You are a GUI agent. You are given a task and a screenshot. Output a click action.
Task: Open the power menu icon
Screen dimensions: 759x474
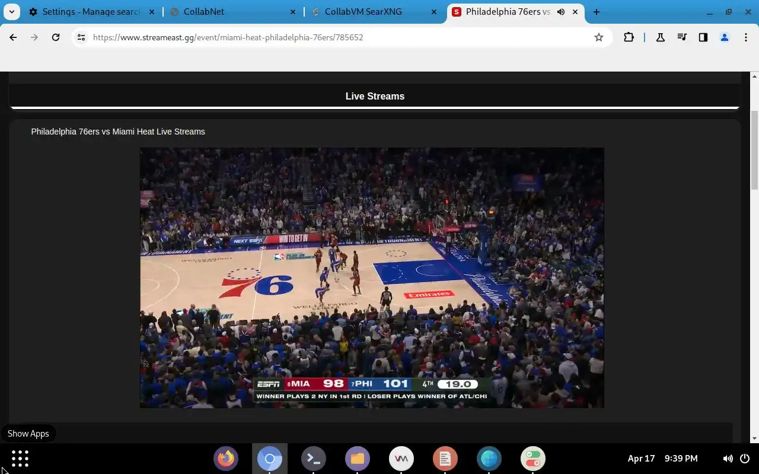(x=745, y=459)
